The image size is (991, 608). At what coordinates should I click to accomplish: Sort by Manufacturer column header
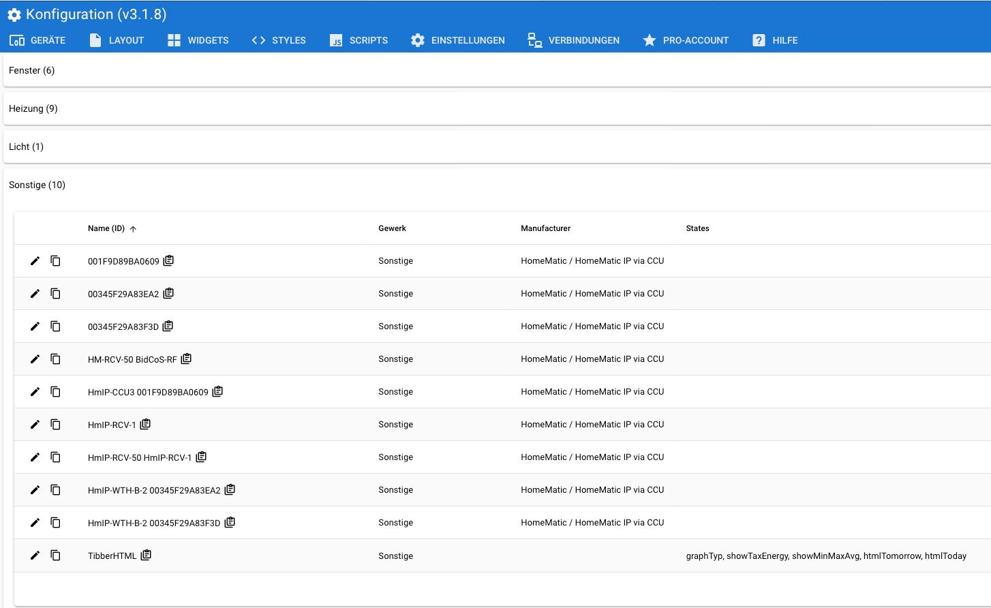coord(546,228)
